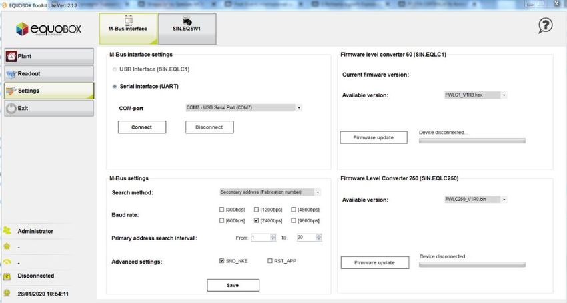Click the From address spinner arrows
Viewport: 567px width, 303px height.
click(x=273, y=238)
